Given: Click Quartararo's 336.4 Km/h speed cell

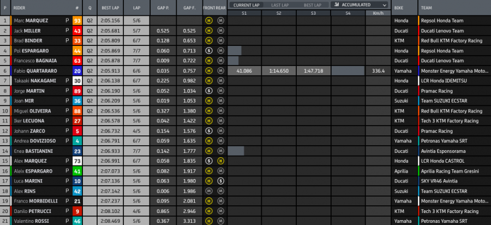Looking at the screenshot, I should point(378,71).
